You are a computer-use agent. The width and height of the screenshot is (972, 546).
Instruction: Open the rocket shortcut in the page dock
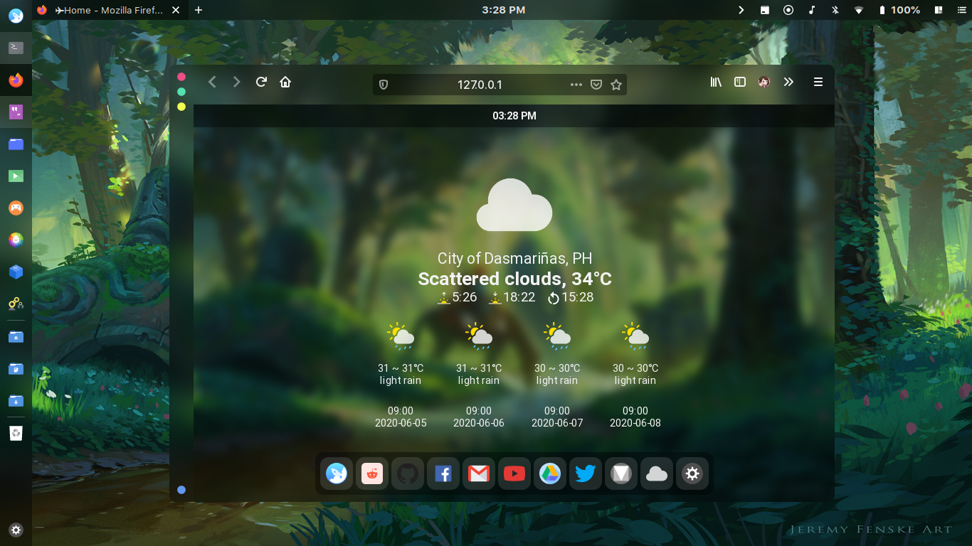click(337, 473)
